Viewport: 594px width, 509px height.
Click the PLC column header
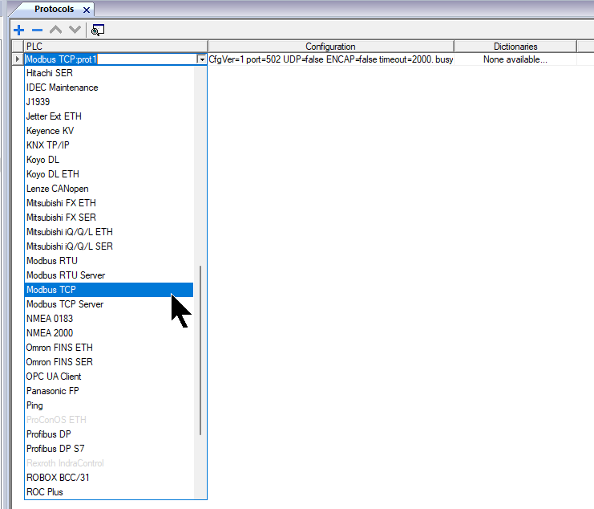coord(115,47)
